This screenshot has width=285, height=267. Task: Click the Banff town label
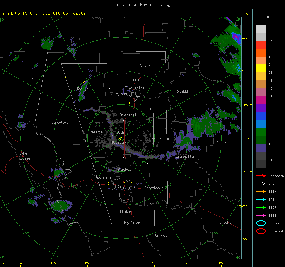coord(52,177)
